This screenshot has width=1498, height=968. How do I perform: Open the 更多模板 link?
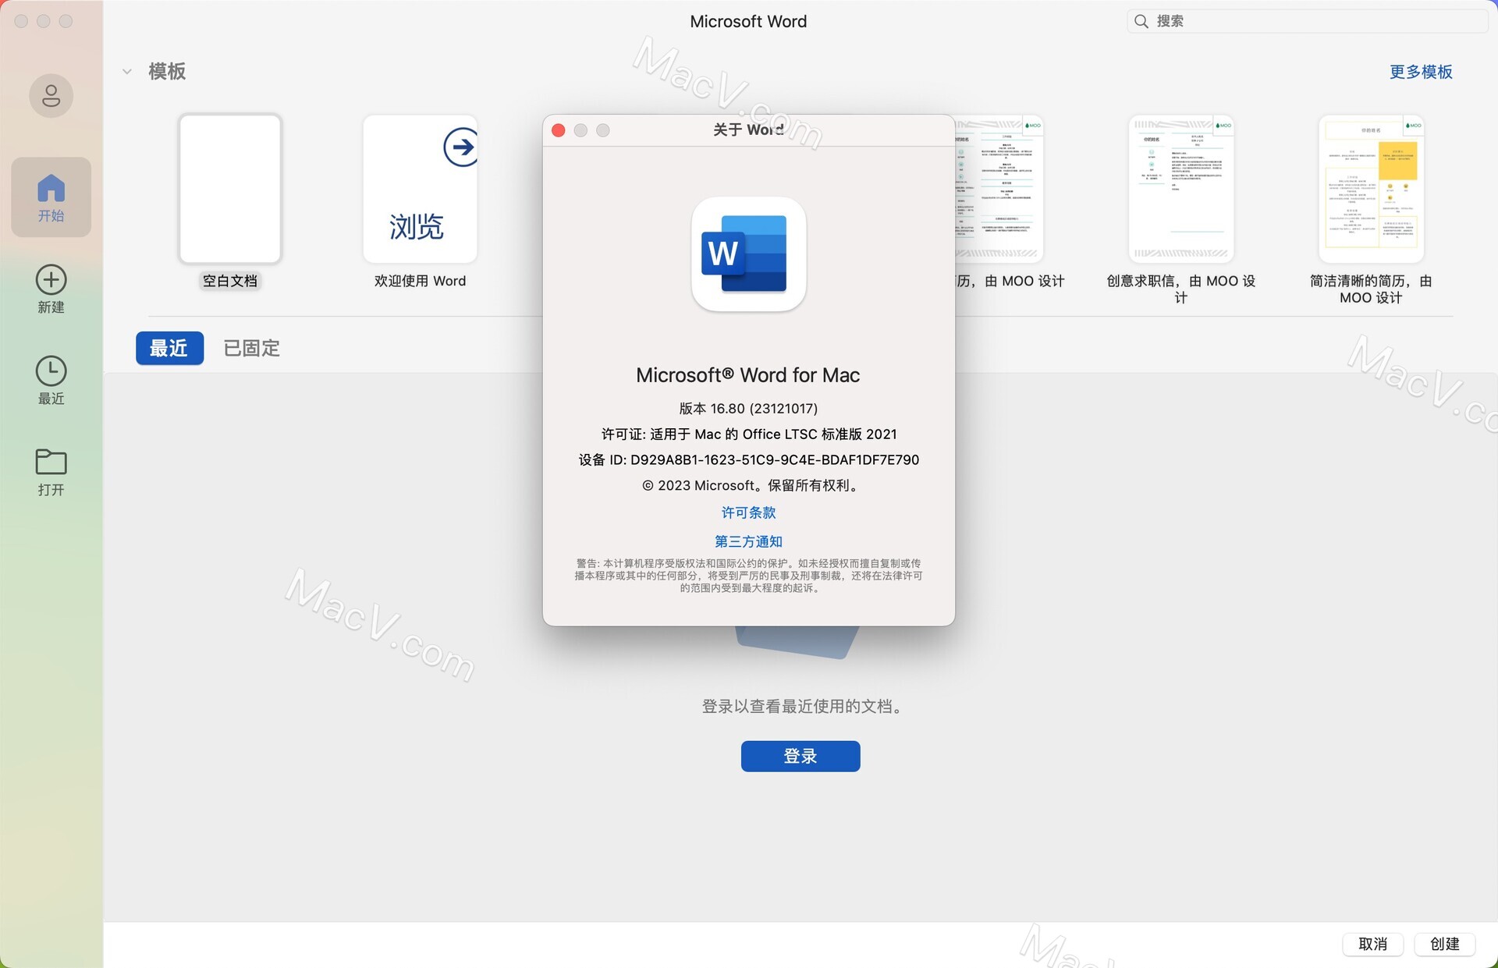[x=1421, y=72]
